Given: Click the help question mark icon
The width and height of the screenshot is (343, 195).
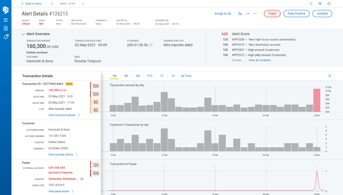Looking at the screenshot, I should (x=329, y=4).
